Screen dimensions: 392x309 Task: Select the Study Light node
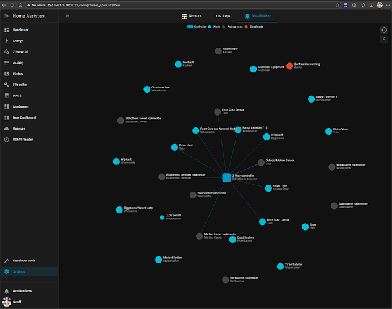click(268, 188)
